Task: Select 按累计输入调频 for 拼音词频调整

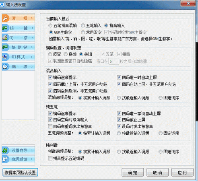Action: click(94, 152)
